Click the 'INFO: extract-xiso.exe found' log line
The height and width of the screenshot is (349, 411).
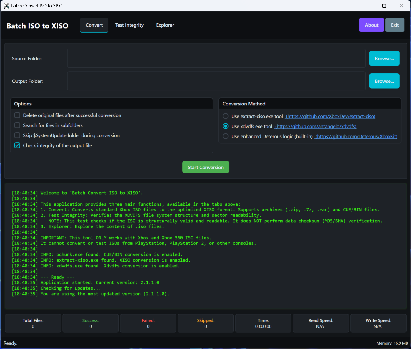click(x=101, y=260)
